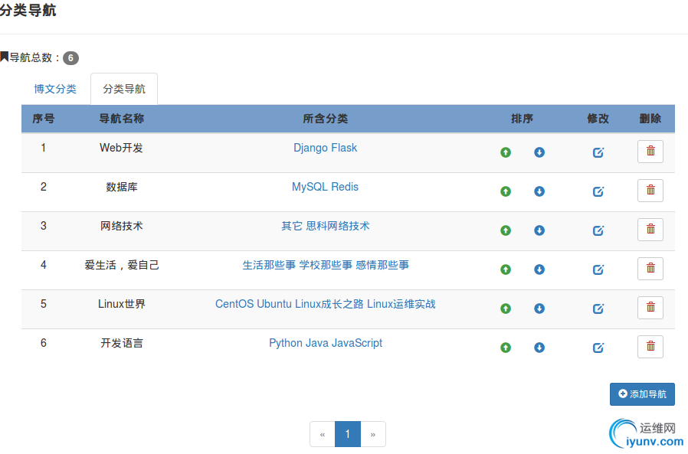Image resolution: width=688 pixels, height=454 pixels.
Task: Open the MySQL Redis categories link
Action: [x=325, y=187]
